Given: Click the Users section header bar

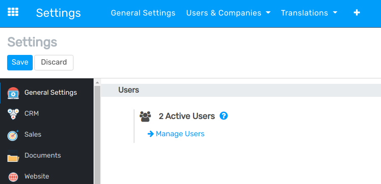Looking at the screenshot, I should 241,90.
